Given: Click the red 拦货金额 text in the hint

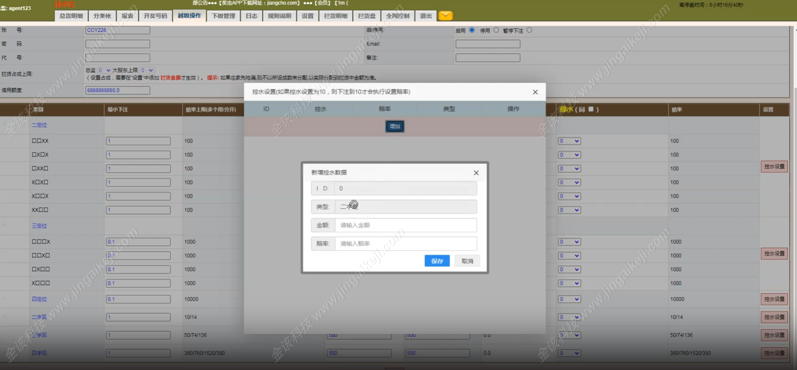Looking at the screenshot, I should click(171, 78).
